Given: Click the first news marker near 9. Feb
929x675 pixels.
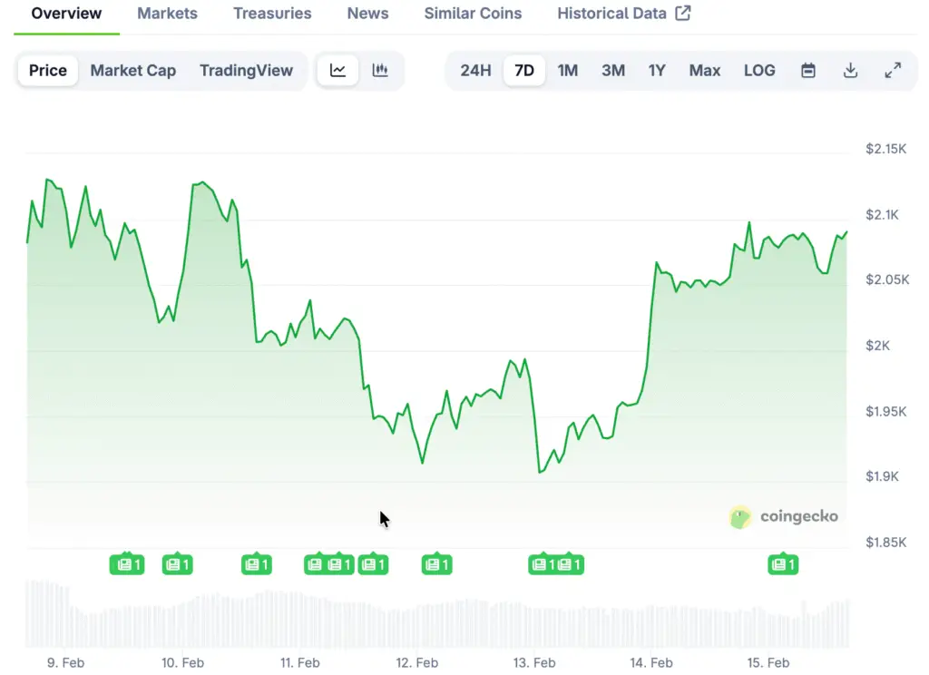Looking at the screenshot, I should coord(126,564).
